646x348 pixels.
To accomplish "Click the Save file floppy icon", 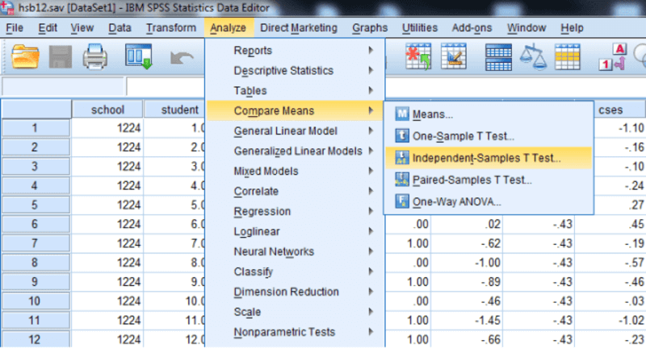I will coord(60,56).
